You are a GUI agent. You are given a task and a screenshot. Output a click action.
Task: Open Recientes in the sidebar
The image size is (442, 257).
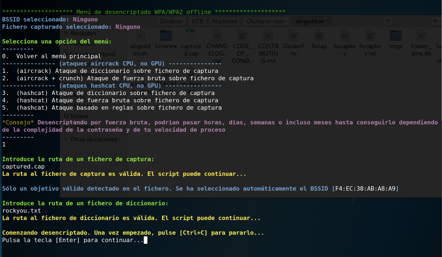point(83,33)
